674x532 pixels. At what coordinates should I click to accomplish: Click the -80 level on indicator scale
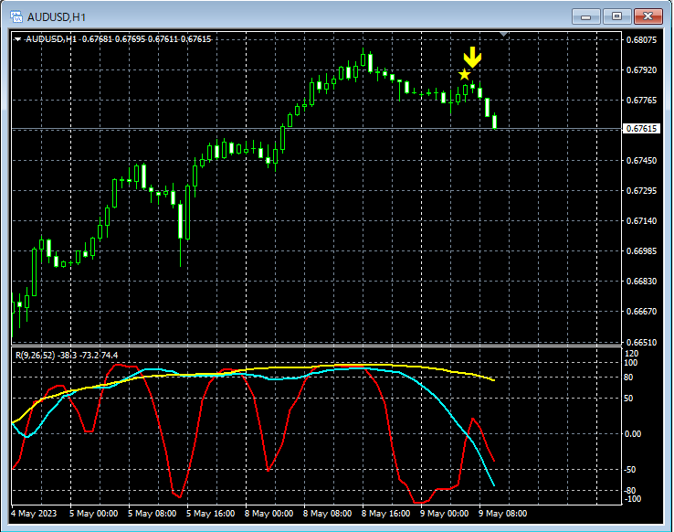pos(630,491)
